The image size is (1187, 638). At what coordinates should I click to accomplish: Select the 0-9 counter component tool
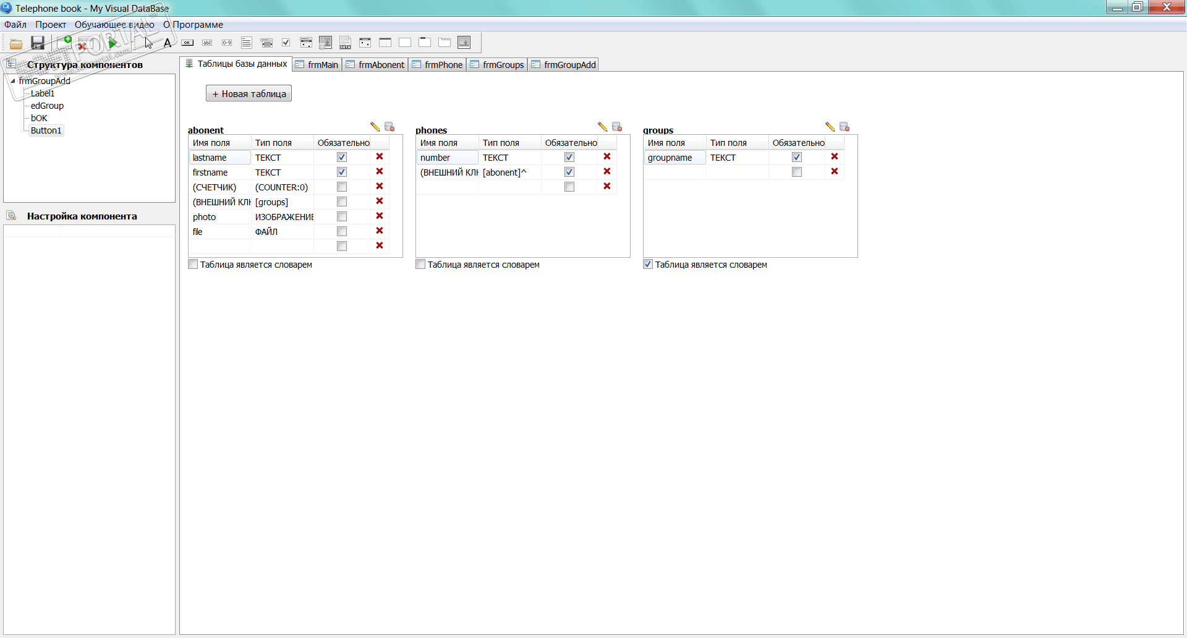(227, 43)
